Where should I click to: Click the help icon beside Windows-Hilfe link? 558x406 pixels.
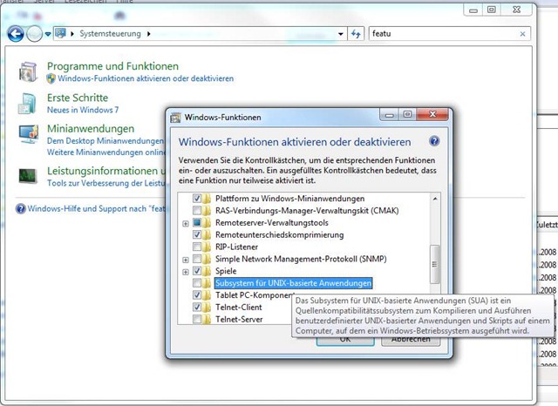point(21,209)
